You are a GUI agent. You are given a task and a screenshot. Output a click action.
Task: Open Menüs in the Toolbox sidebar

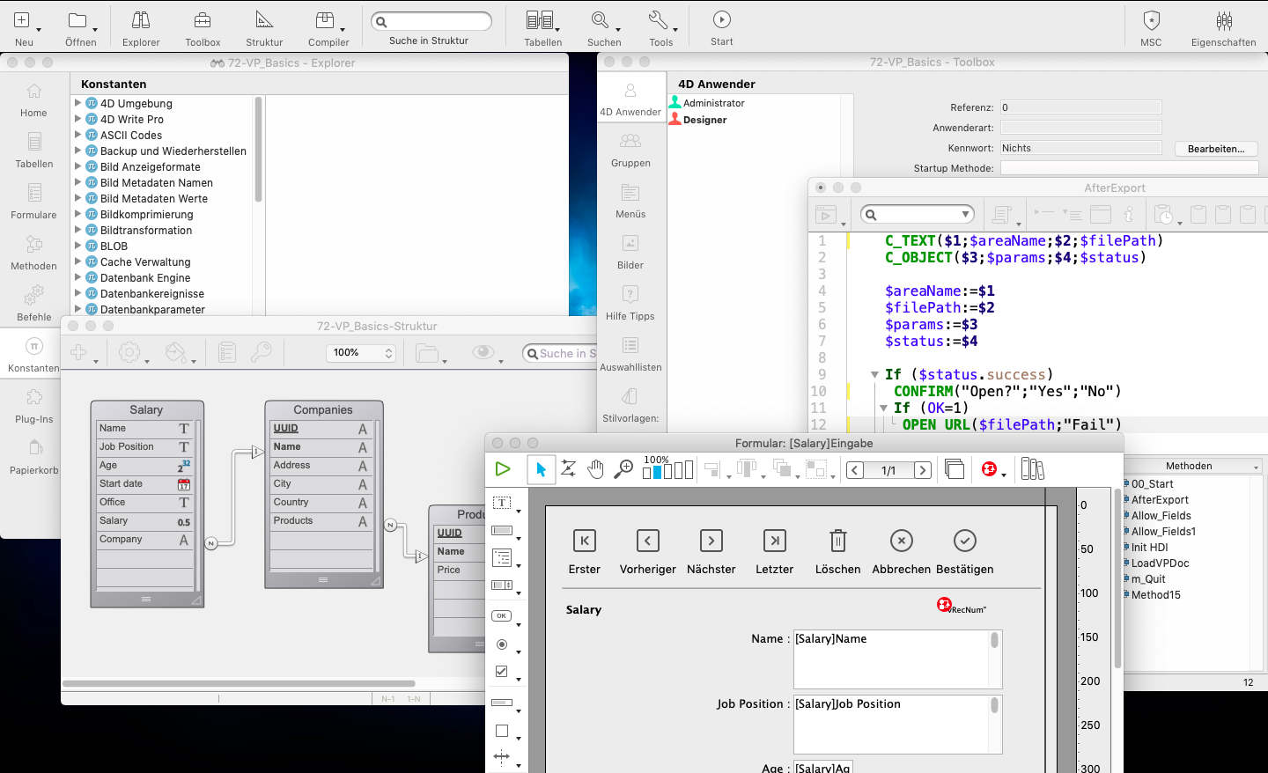click(x=630, y=202)
